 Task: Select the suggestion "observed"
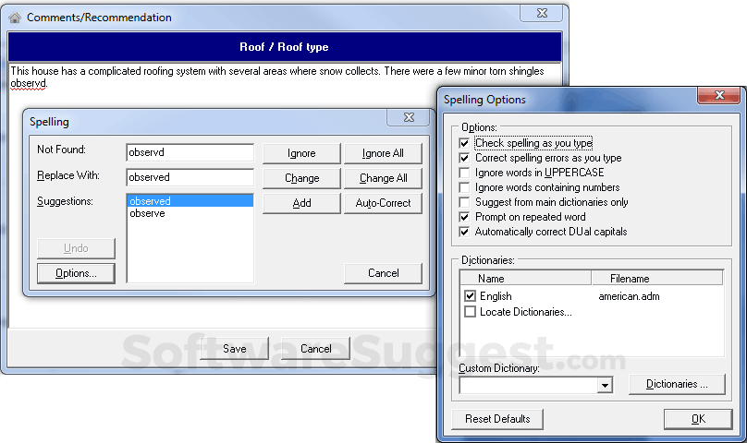(x=190, y=201)
